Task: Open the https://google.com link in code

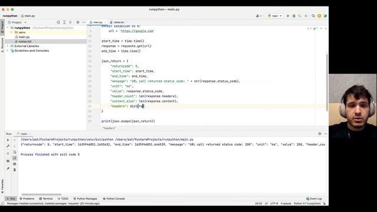Action: pyautogui.click(x=137, y=31)
